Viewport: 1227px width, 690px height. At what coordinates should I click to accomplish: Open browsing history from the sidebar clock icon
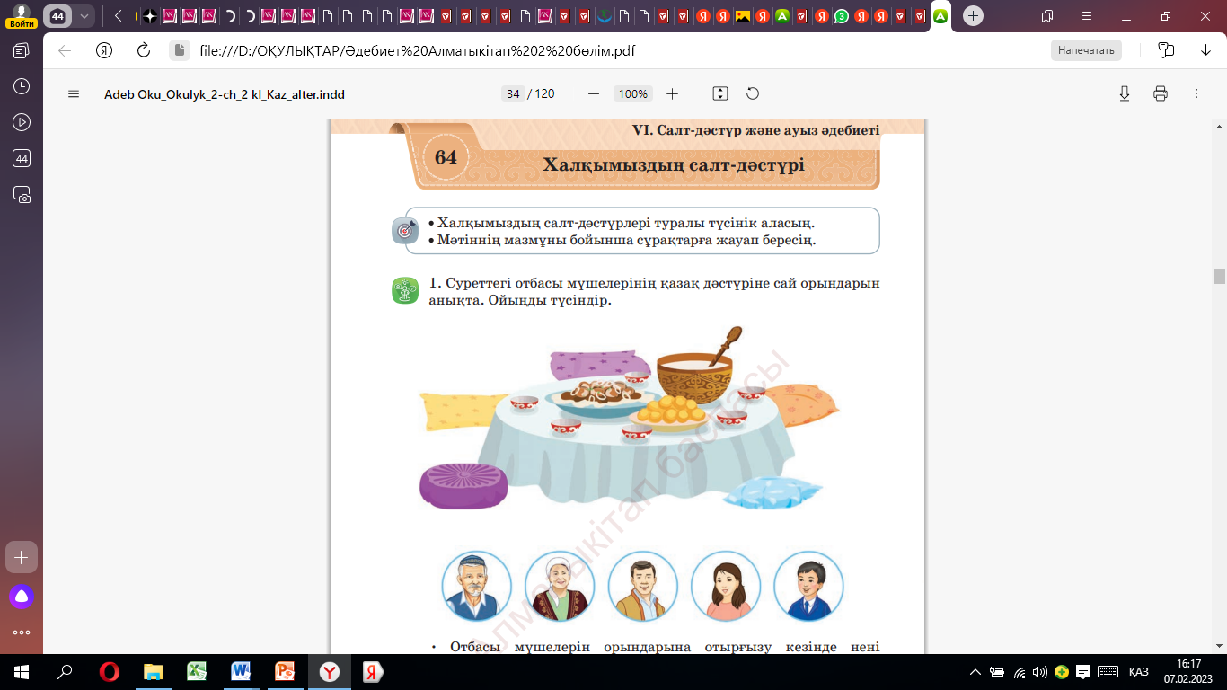point(22,87)
